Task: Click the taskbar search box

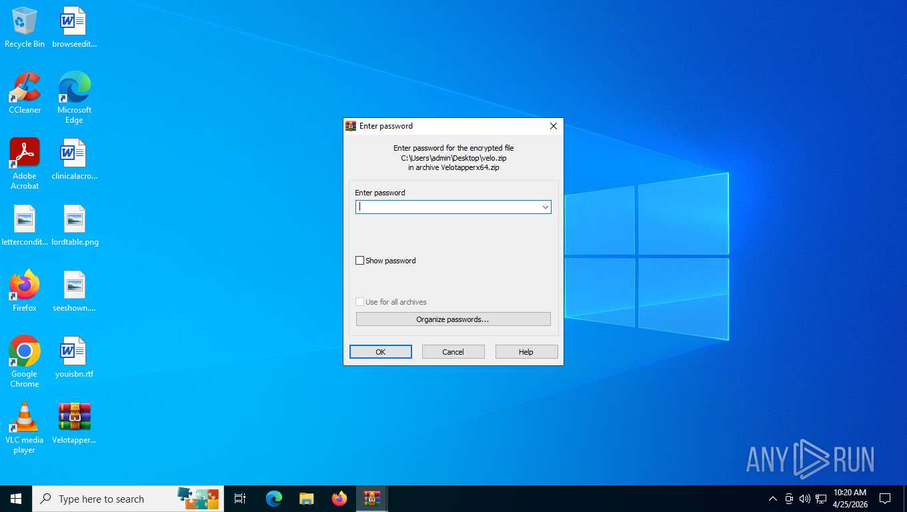Action: point(128,499)
